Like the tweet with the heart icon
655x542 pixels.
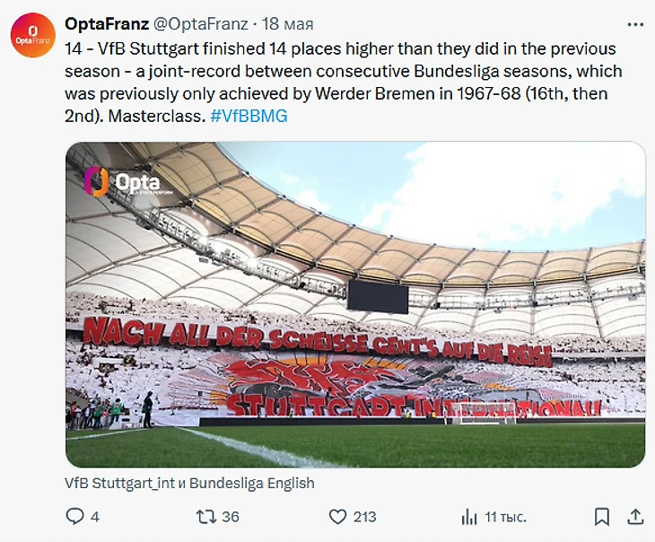[x=337, y=517]
